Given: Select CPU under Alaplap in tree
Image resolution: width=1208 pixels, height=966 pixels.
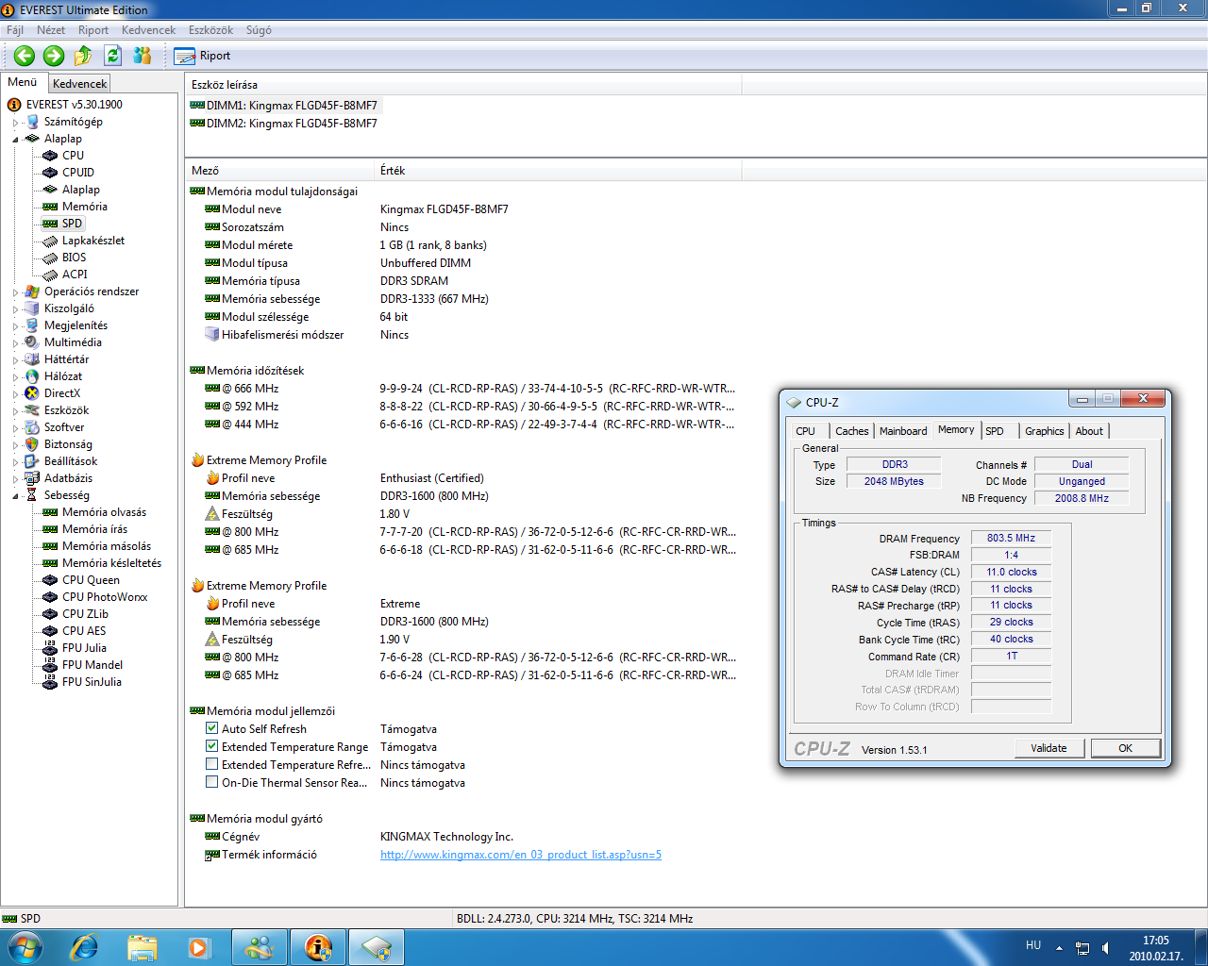Looking at the screenshot, I should [73, 156].
